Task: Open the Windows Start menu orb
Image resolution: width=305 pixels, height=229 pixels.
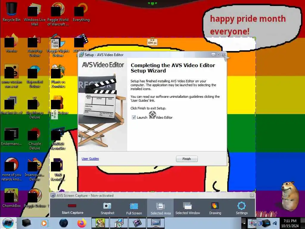Action: click(8, 223)
